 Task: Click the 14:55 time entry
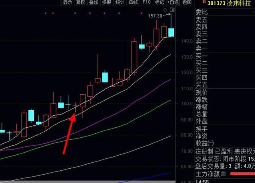coord(202,181)
